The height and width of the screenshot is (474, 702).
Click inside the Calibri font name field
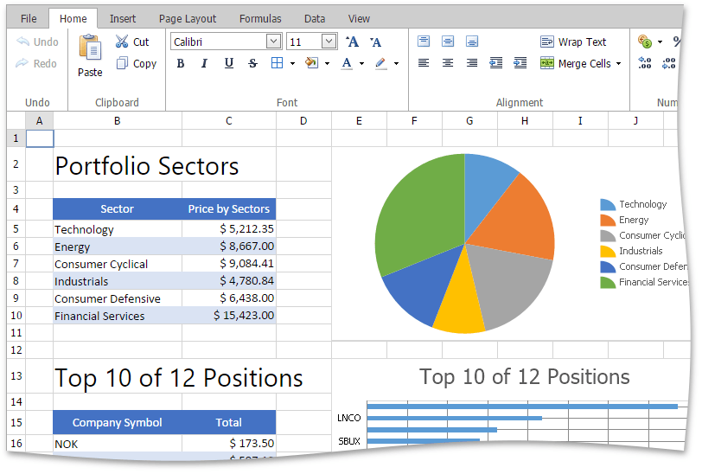tap(219, 42)
